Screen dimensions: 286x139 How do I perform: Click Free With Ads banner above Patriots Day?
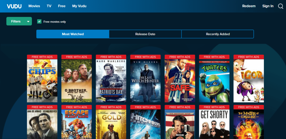click(x=111, y=57)
